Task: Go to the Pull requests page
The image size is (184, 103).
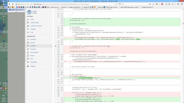Action: click(x=34, y=52)
